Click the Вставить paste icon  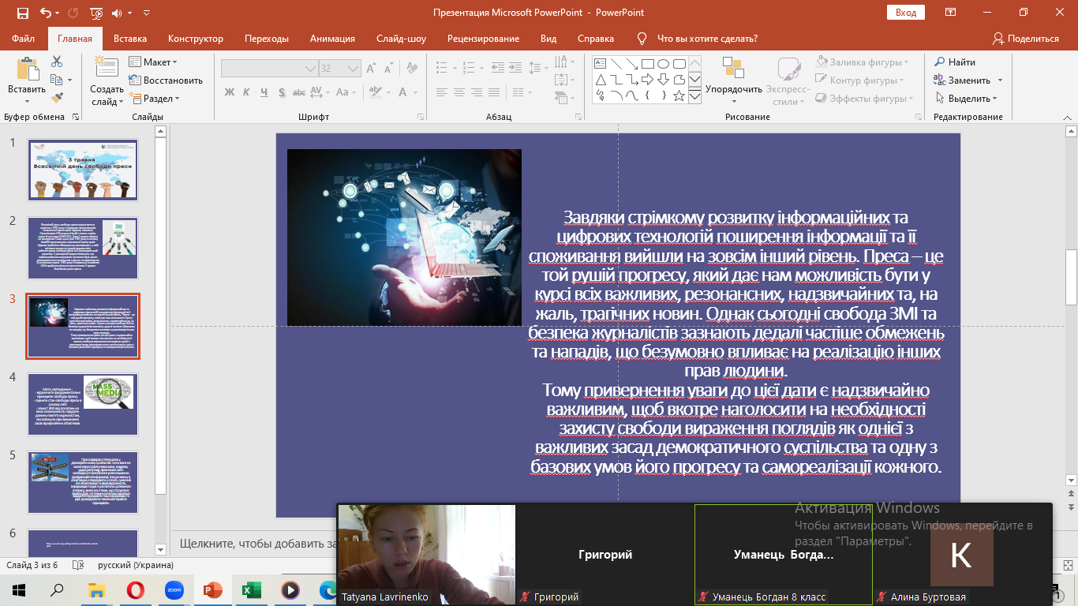28,69
